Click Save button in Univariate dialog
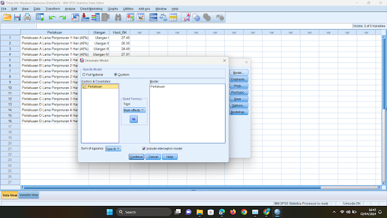This screenshot has height=218, width=387. point(239,99)
